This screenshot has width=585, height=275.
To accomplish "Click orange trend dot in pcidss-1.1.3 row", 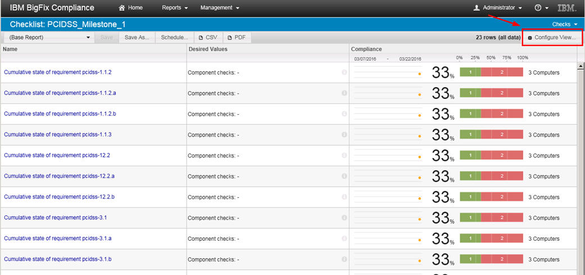I will [x=420, y=137].
